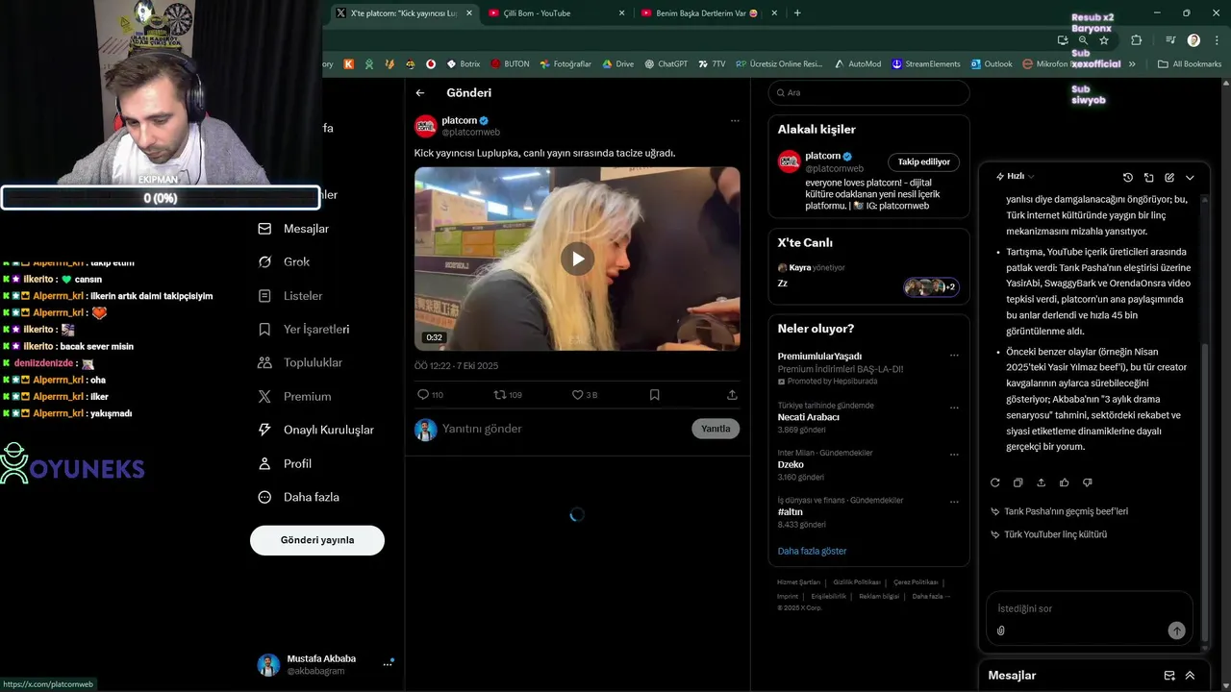
Task: Open a new browser tab with plus
Action: 797,12
